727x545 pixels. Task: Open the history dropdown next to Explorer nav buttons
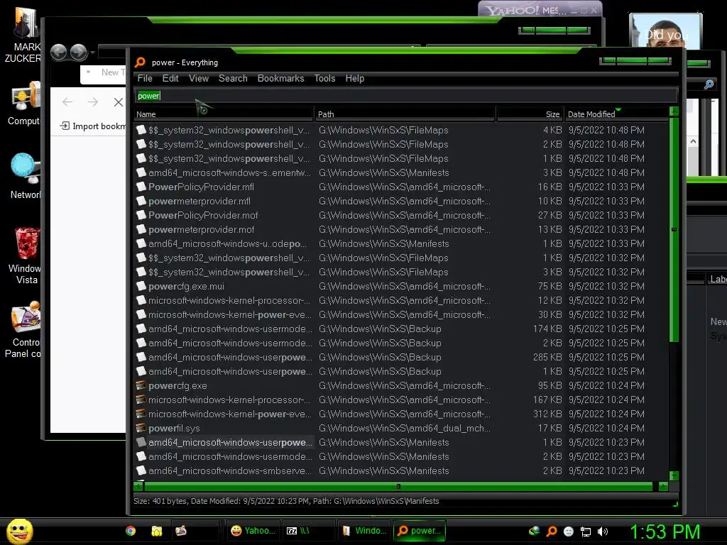(x=93, y=53)
